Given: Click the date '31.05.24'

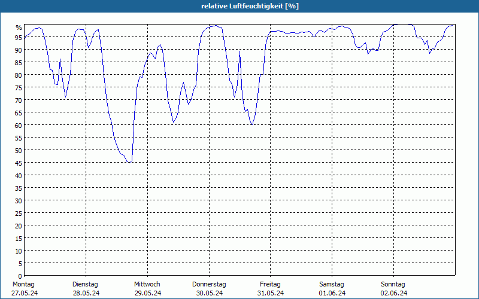Looking at the screenshot, I should point(271,293).
